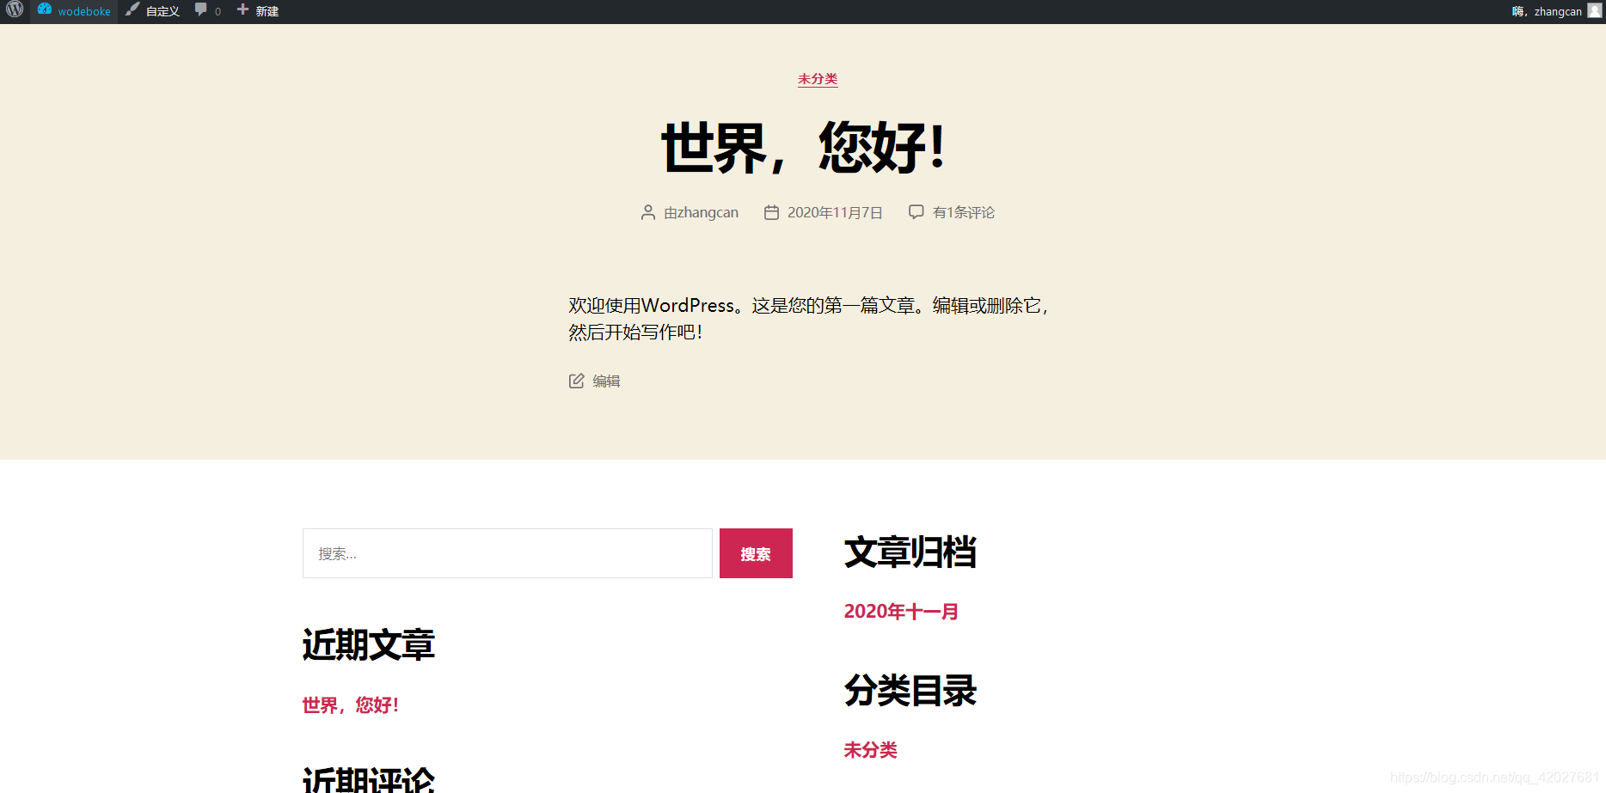Screen dimensions: 1606x793
Task: Open the 未分类 category above the title
Action: [x=818, y=79]
